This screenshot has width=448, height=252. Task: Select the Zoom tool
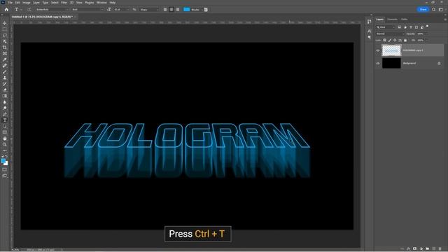5,144
